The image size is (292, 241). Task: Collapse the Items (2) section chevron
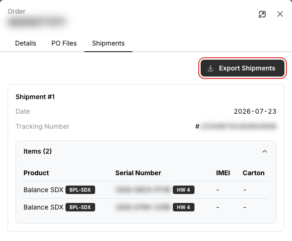click(x=265, y=151)
